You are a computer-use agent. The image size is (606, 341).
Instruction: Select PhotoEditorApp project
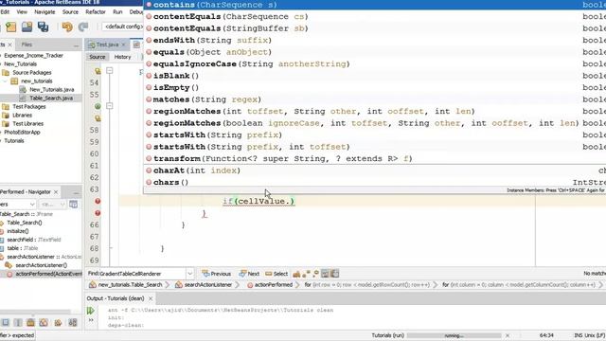pyautogui.click(x=22, y=132)
